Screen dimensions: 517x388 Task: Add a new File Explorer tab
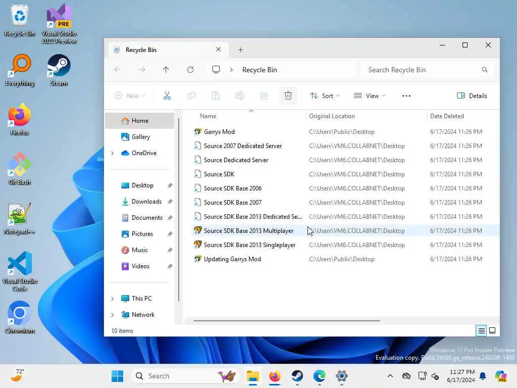(241, 50)
